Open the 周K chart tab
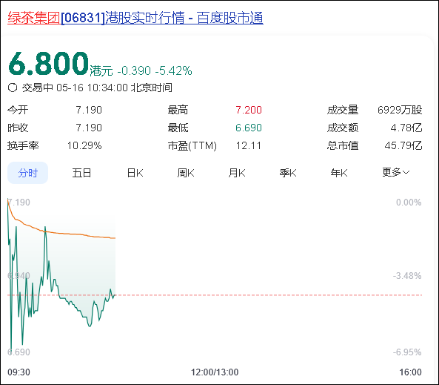The width and height of the screenshot is (439, 385). coord(186,173)
